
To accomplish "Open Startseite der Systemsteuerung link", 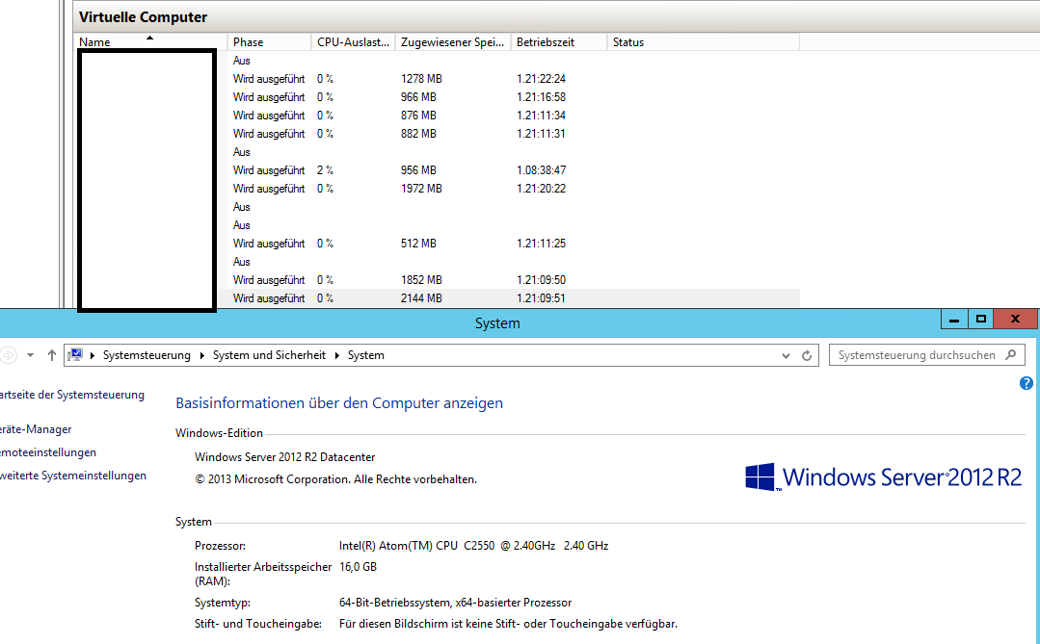I will [x=71, y=395].
